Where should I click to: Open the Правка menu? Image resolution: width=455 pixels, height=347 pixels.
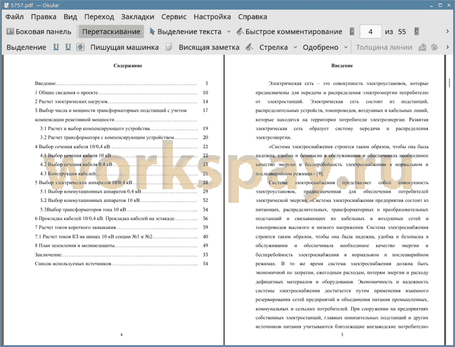(x=44, y=17)
